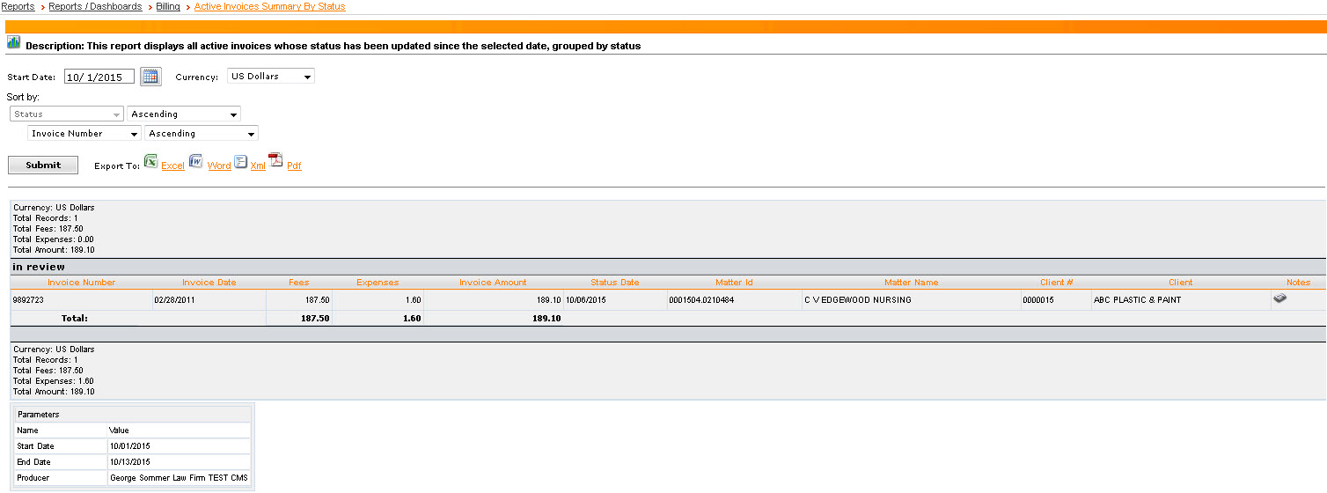Click the Excel export icon
1327x493 pixels.
[150, 162]
